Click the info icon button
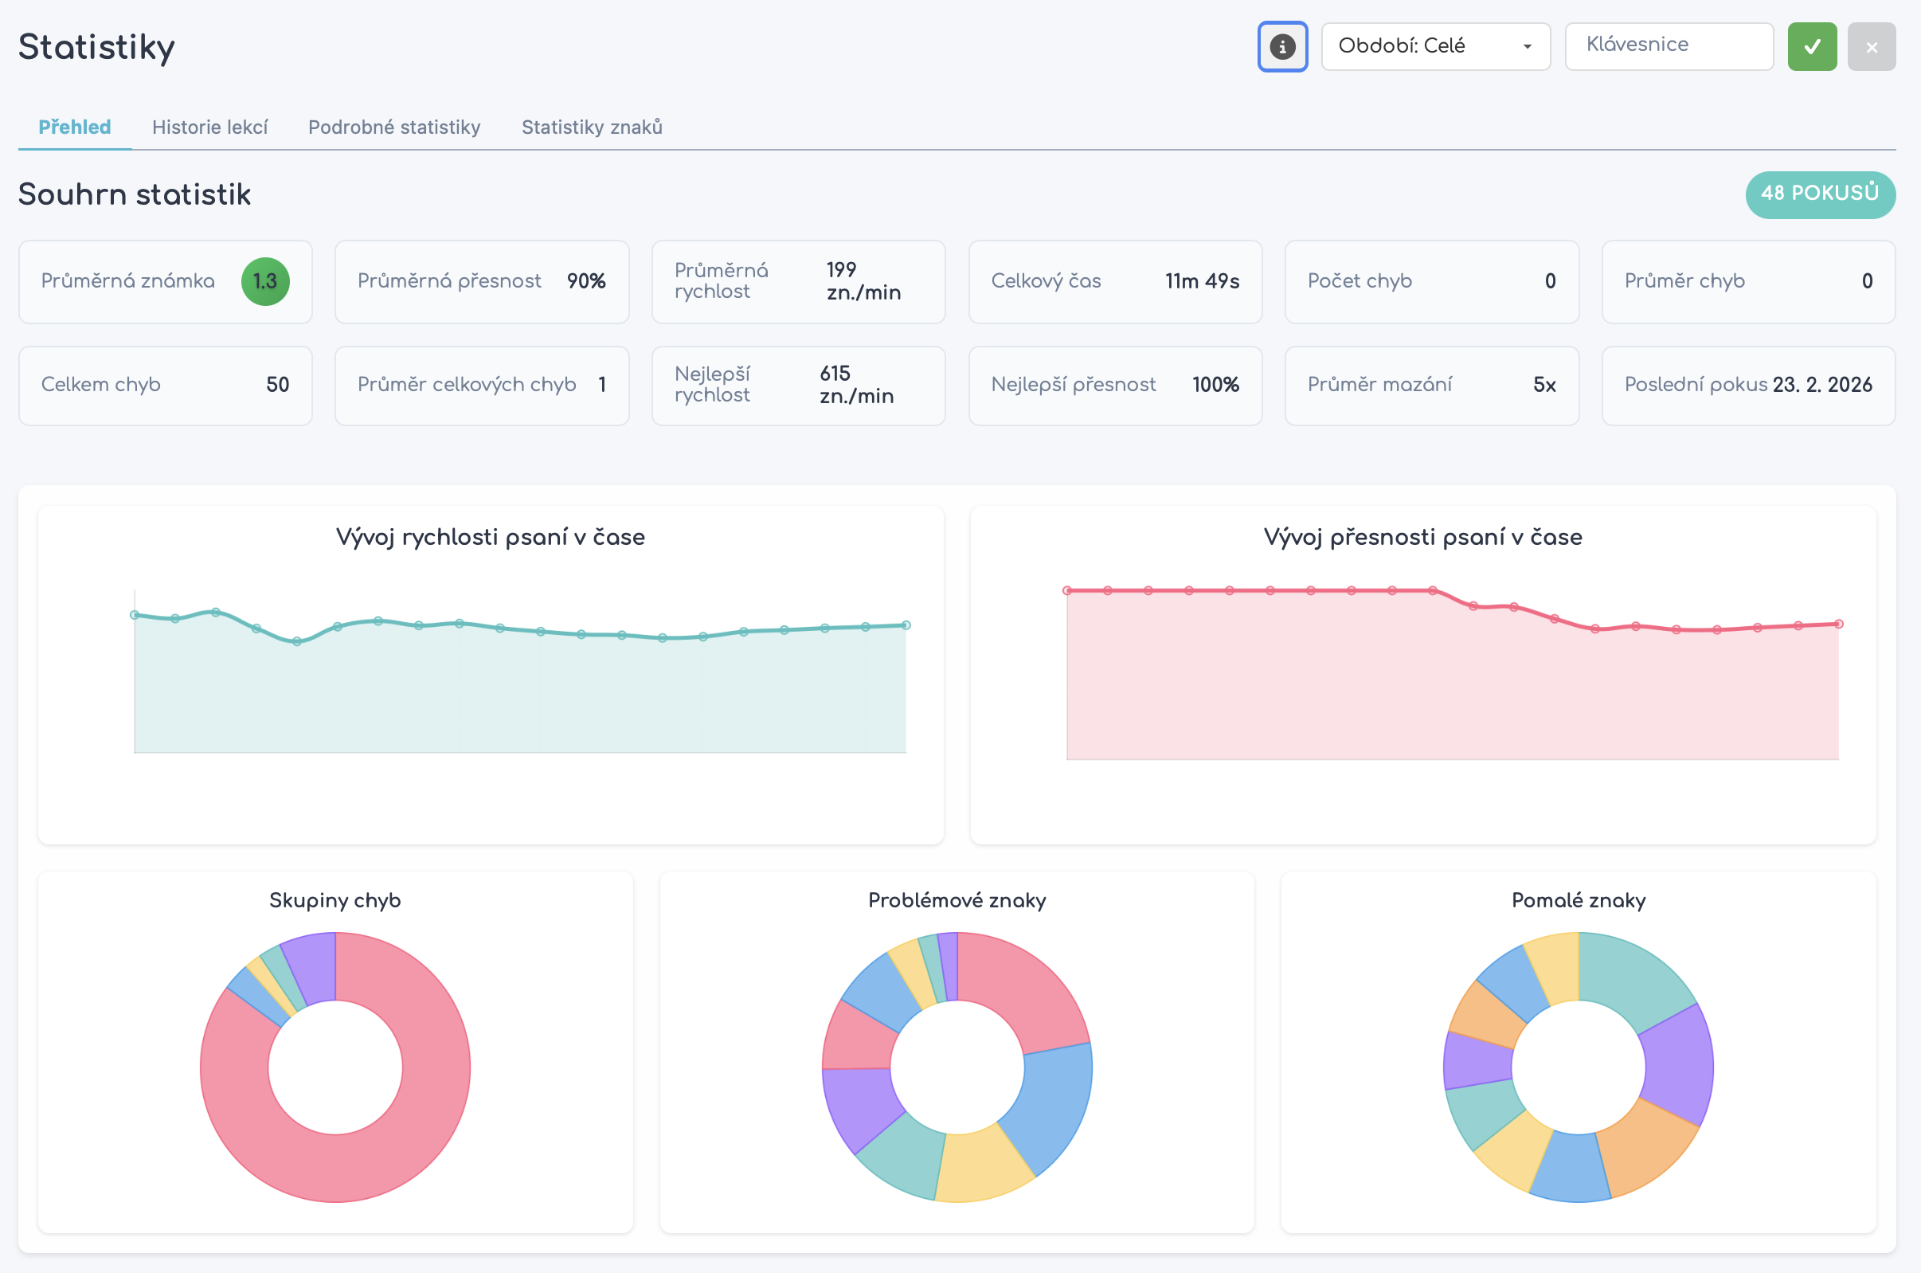 coord(1282,47)
